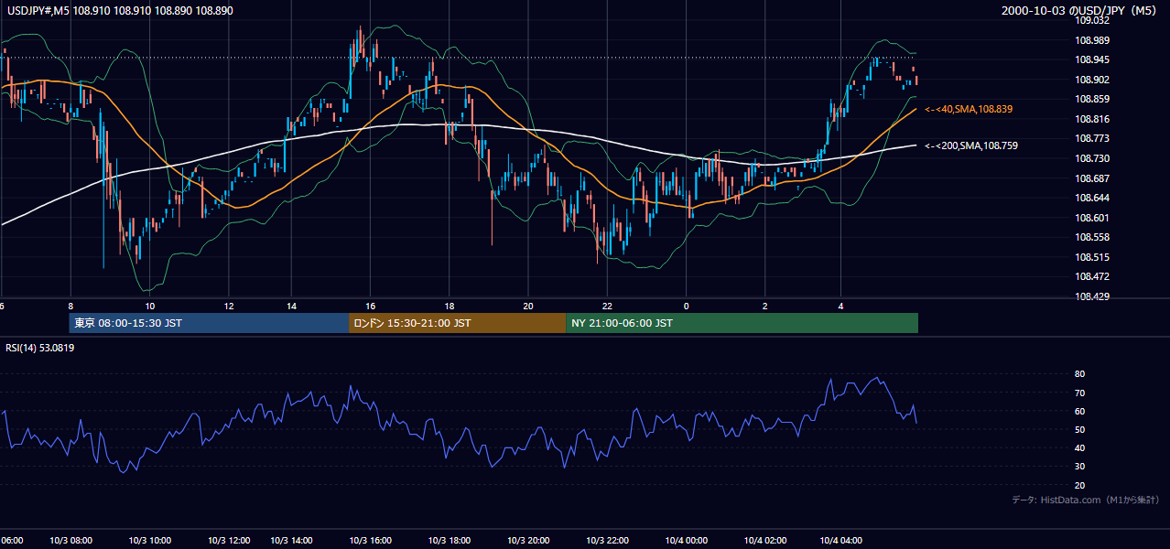Click the 10/4 02:00 bottom time label
This screenshot has height=549, width=1170.
tap(765, 541)
